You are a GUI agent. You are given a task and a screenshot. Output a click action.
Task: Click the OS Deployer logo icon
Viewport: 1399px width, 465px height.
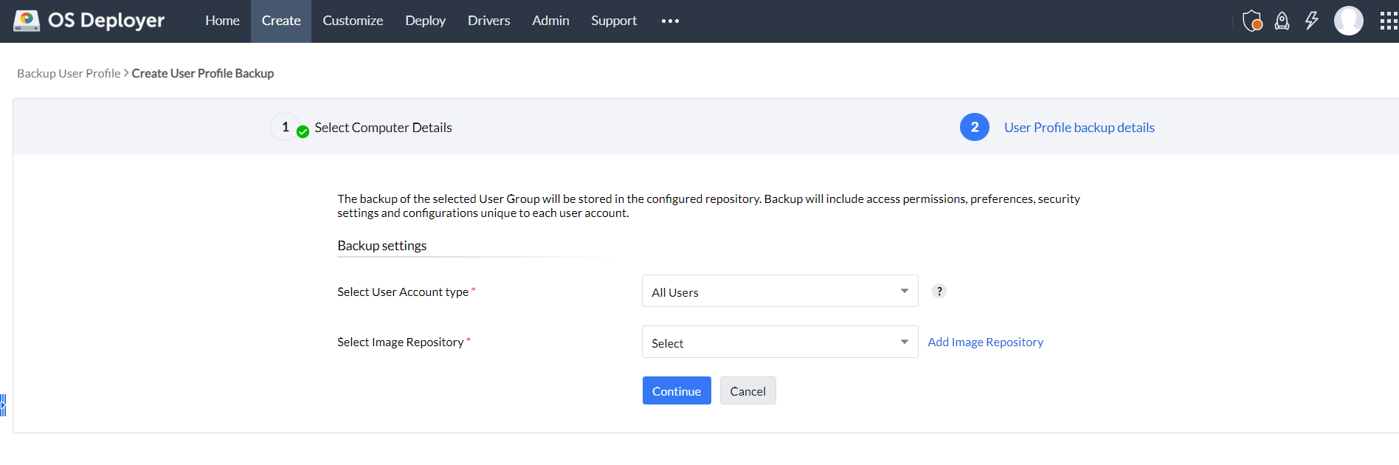tap(27, 21)
